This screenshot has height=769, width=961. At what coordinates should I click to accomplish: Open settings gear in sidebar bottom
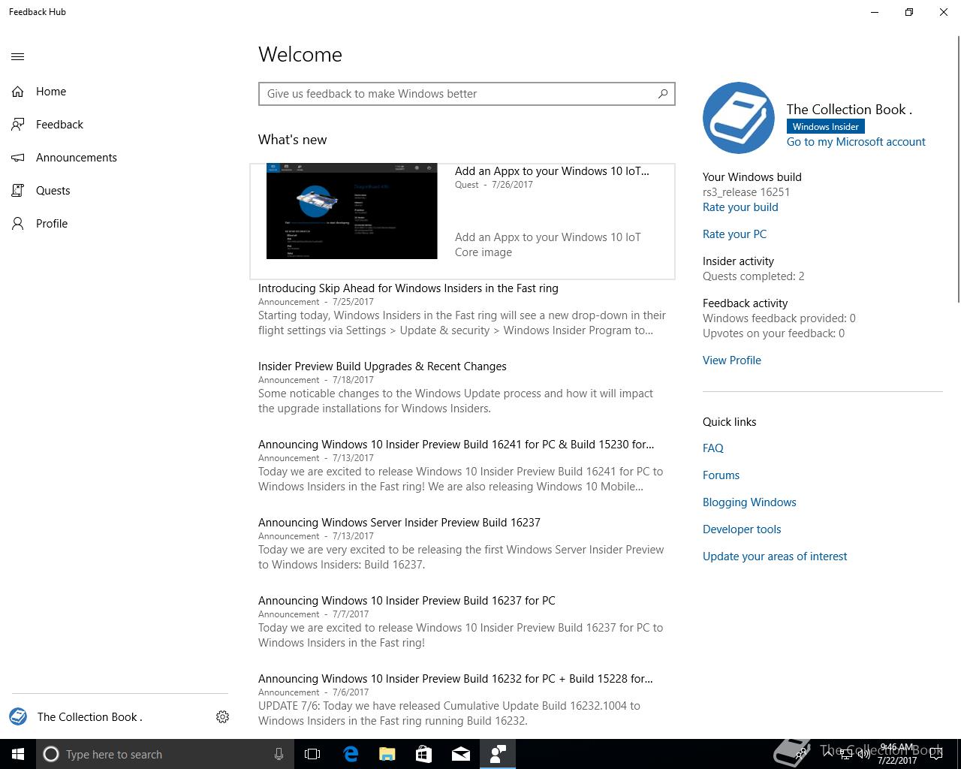click(x=222, y=717)
